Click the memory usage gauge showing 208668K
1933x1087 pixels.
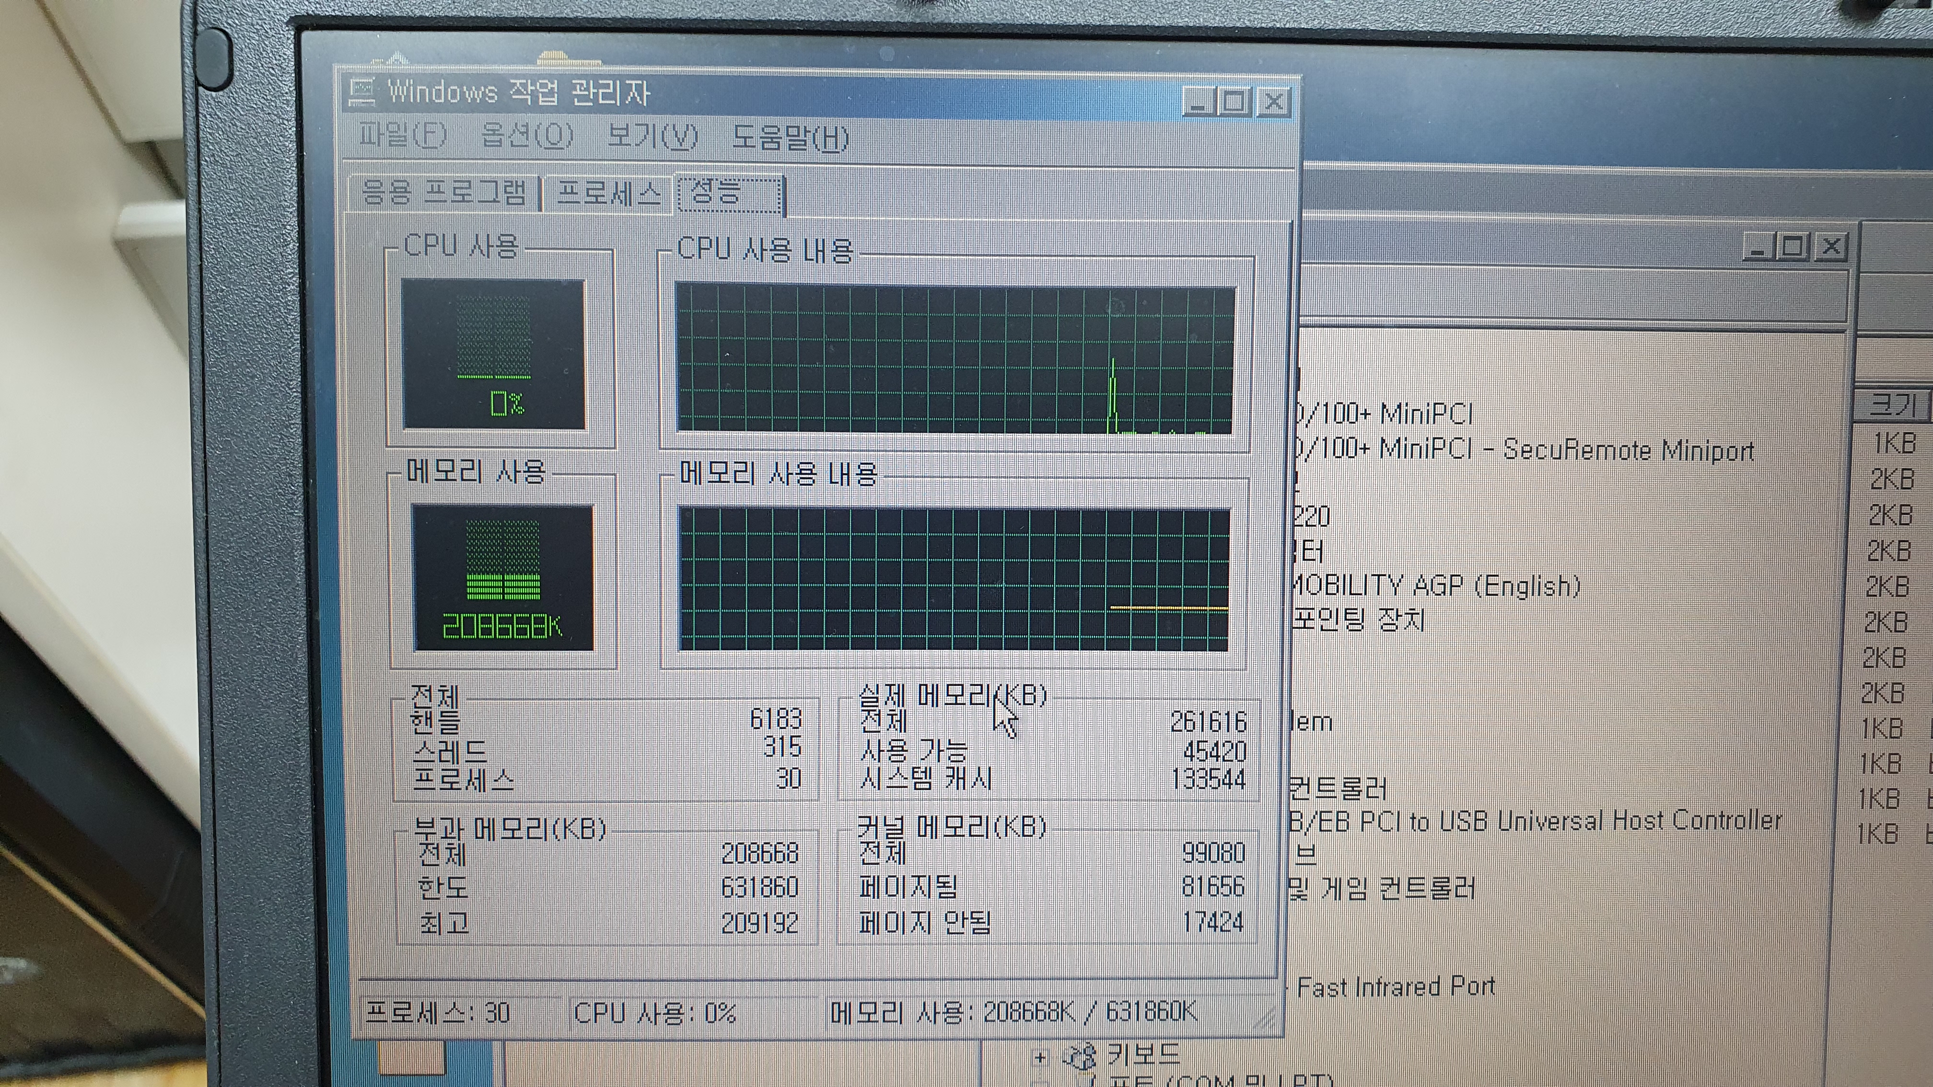(x=503, y=577)
